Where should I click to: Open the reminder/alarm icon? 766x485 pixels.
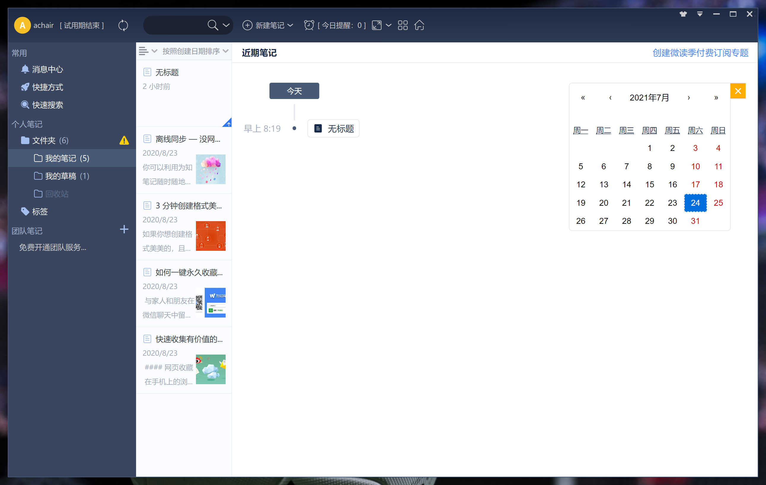click(309, 25)
